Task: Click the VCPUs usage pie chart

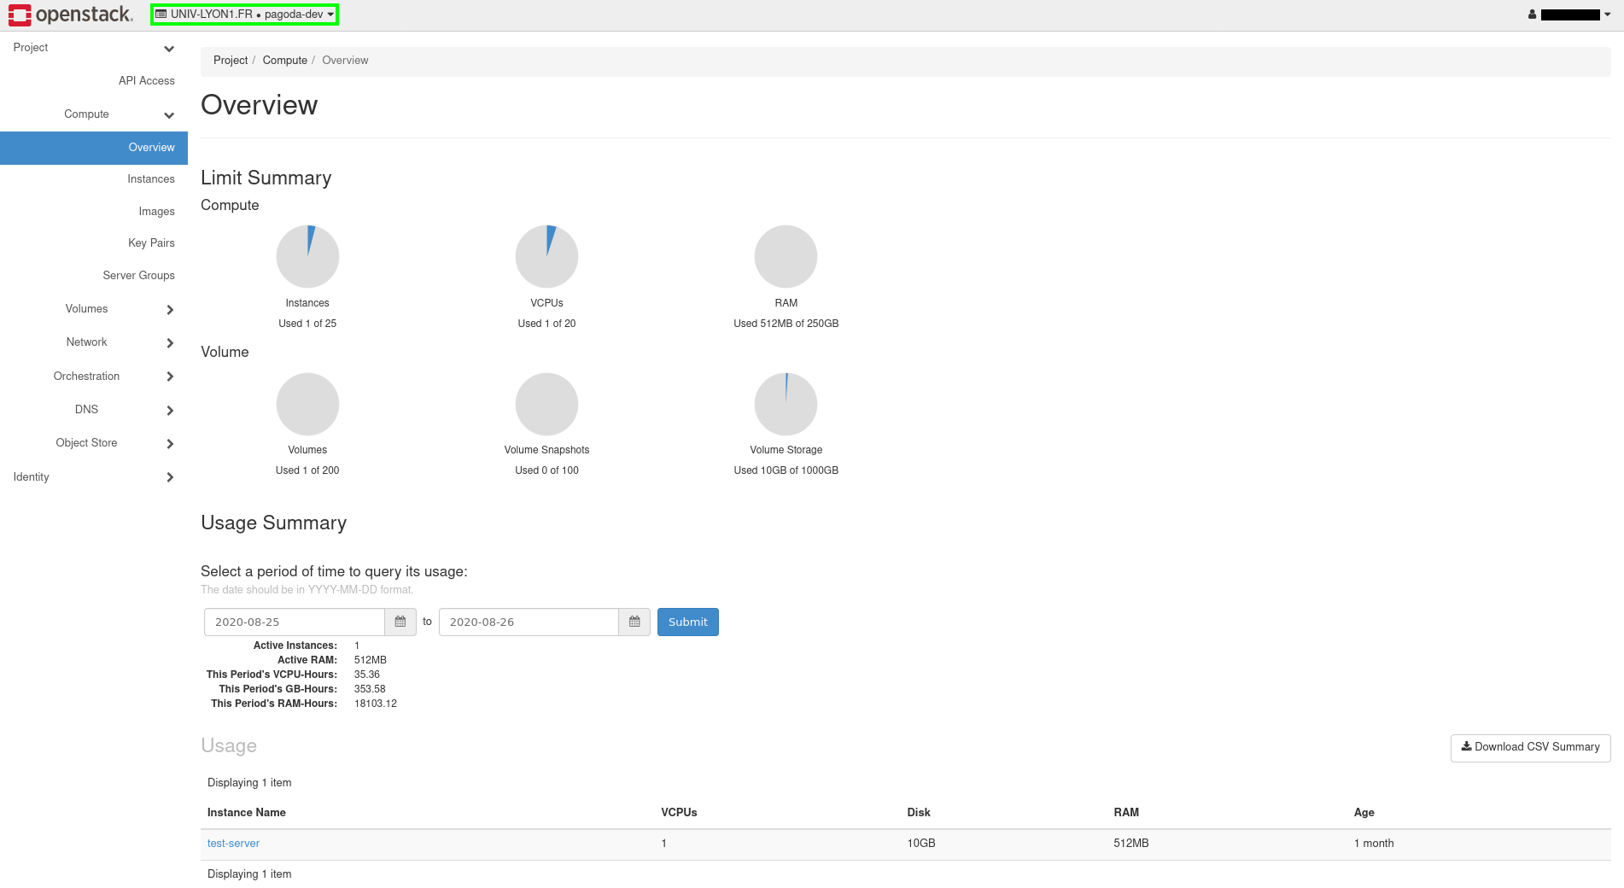Action: tap(546, 256)
